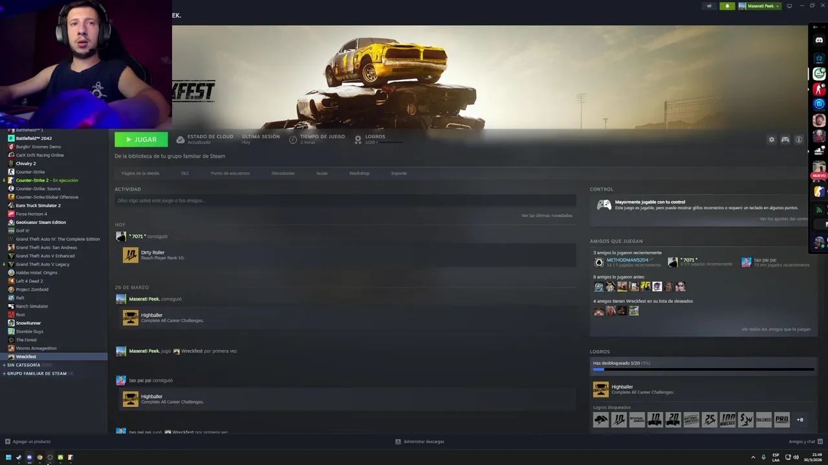Click Ver las últimas novedades link
This screenshot has height=465, width=828.
point(547,216)
